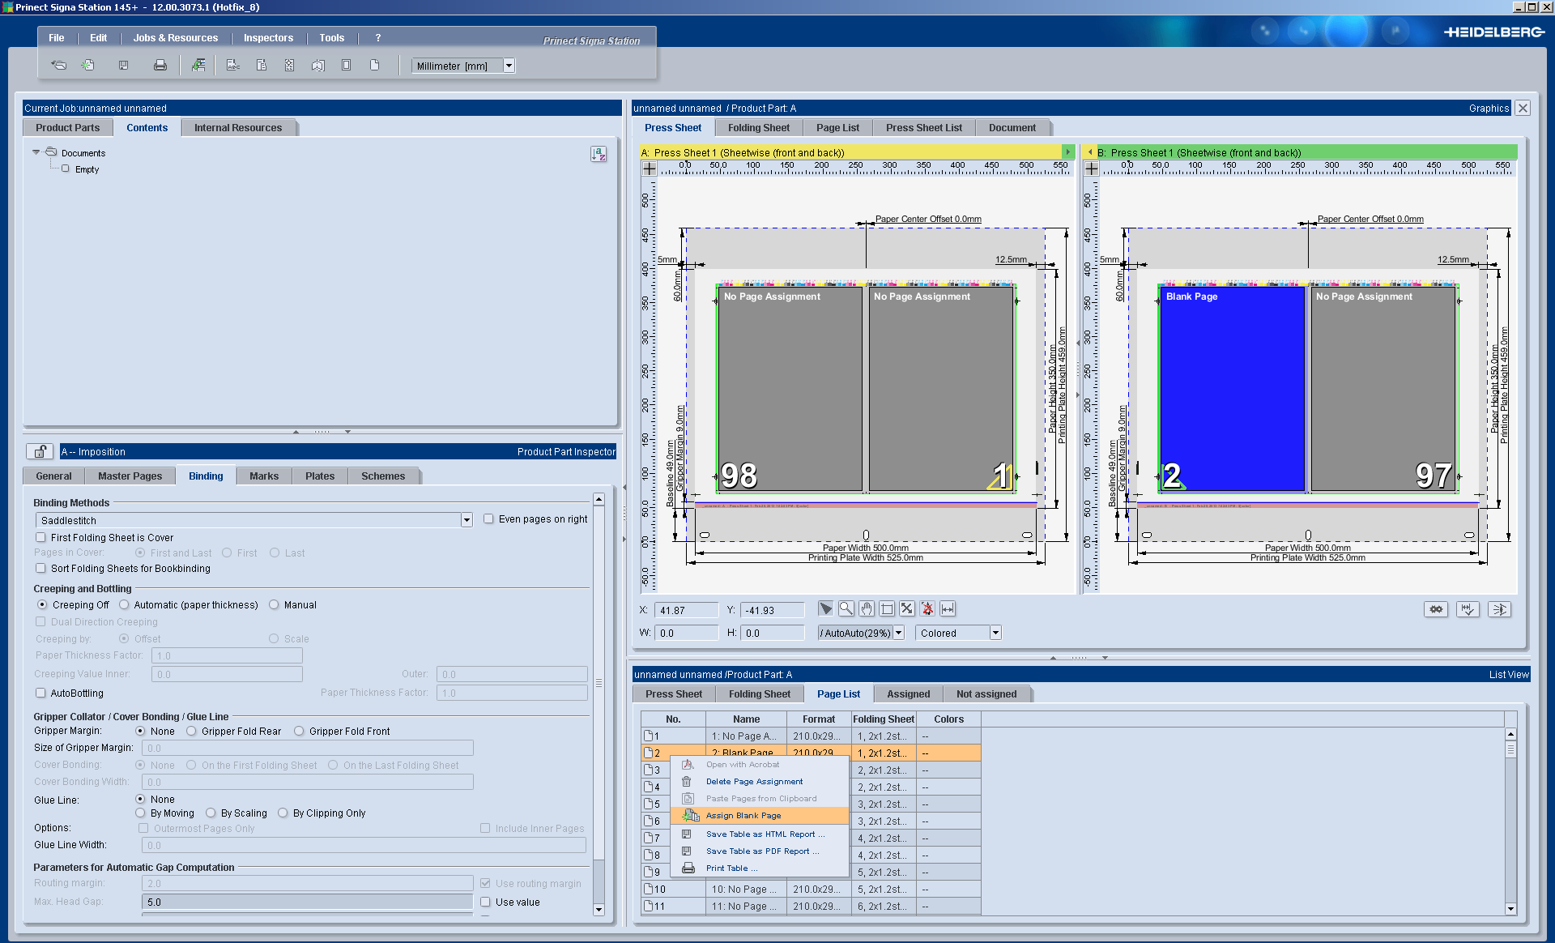Select Gripper Fold Rear radio button
The width and height of the screenshot is (1555, 943).
coord(191,731)
